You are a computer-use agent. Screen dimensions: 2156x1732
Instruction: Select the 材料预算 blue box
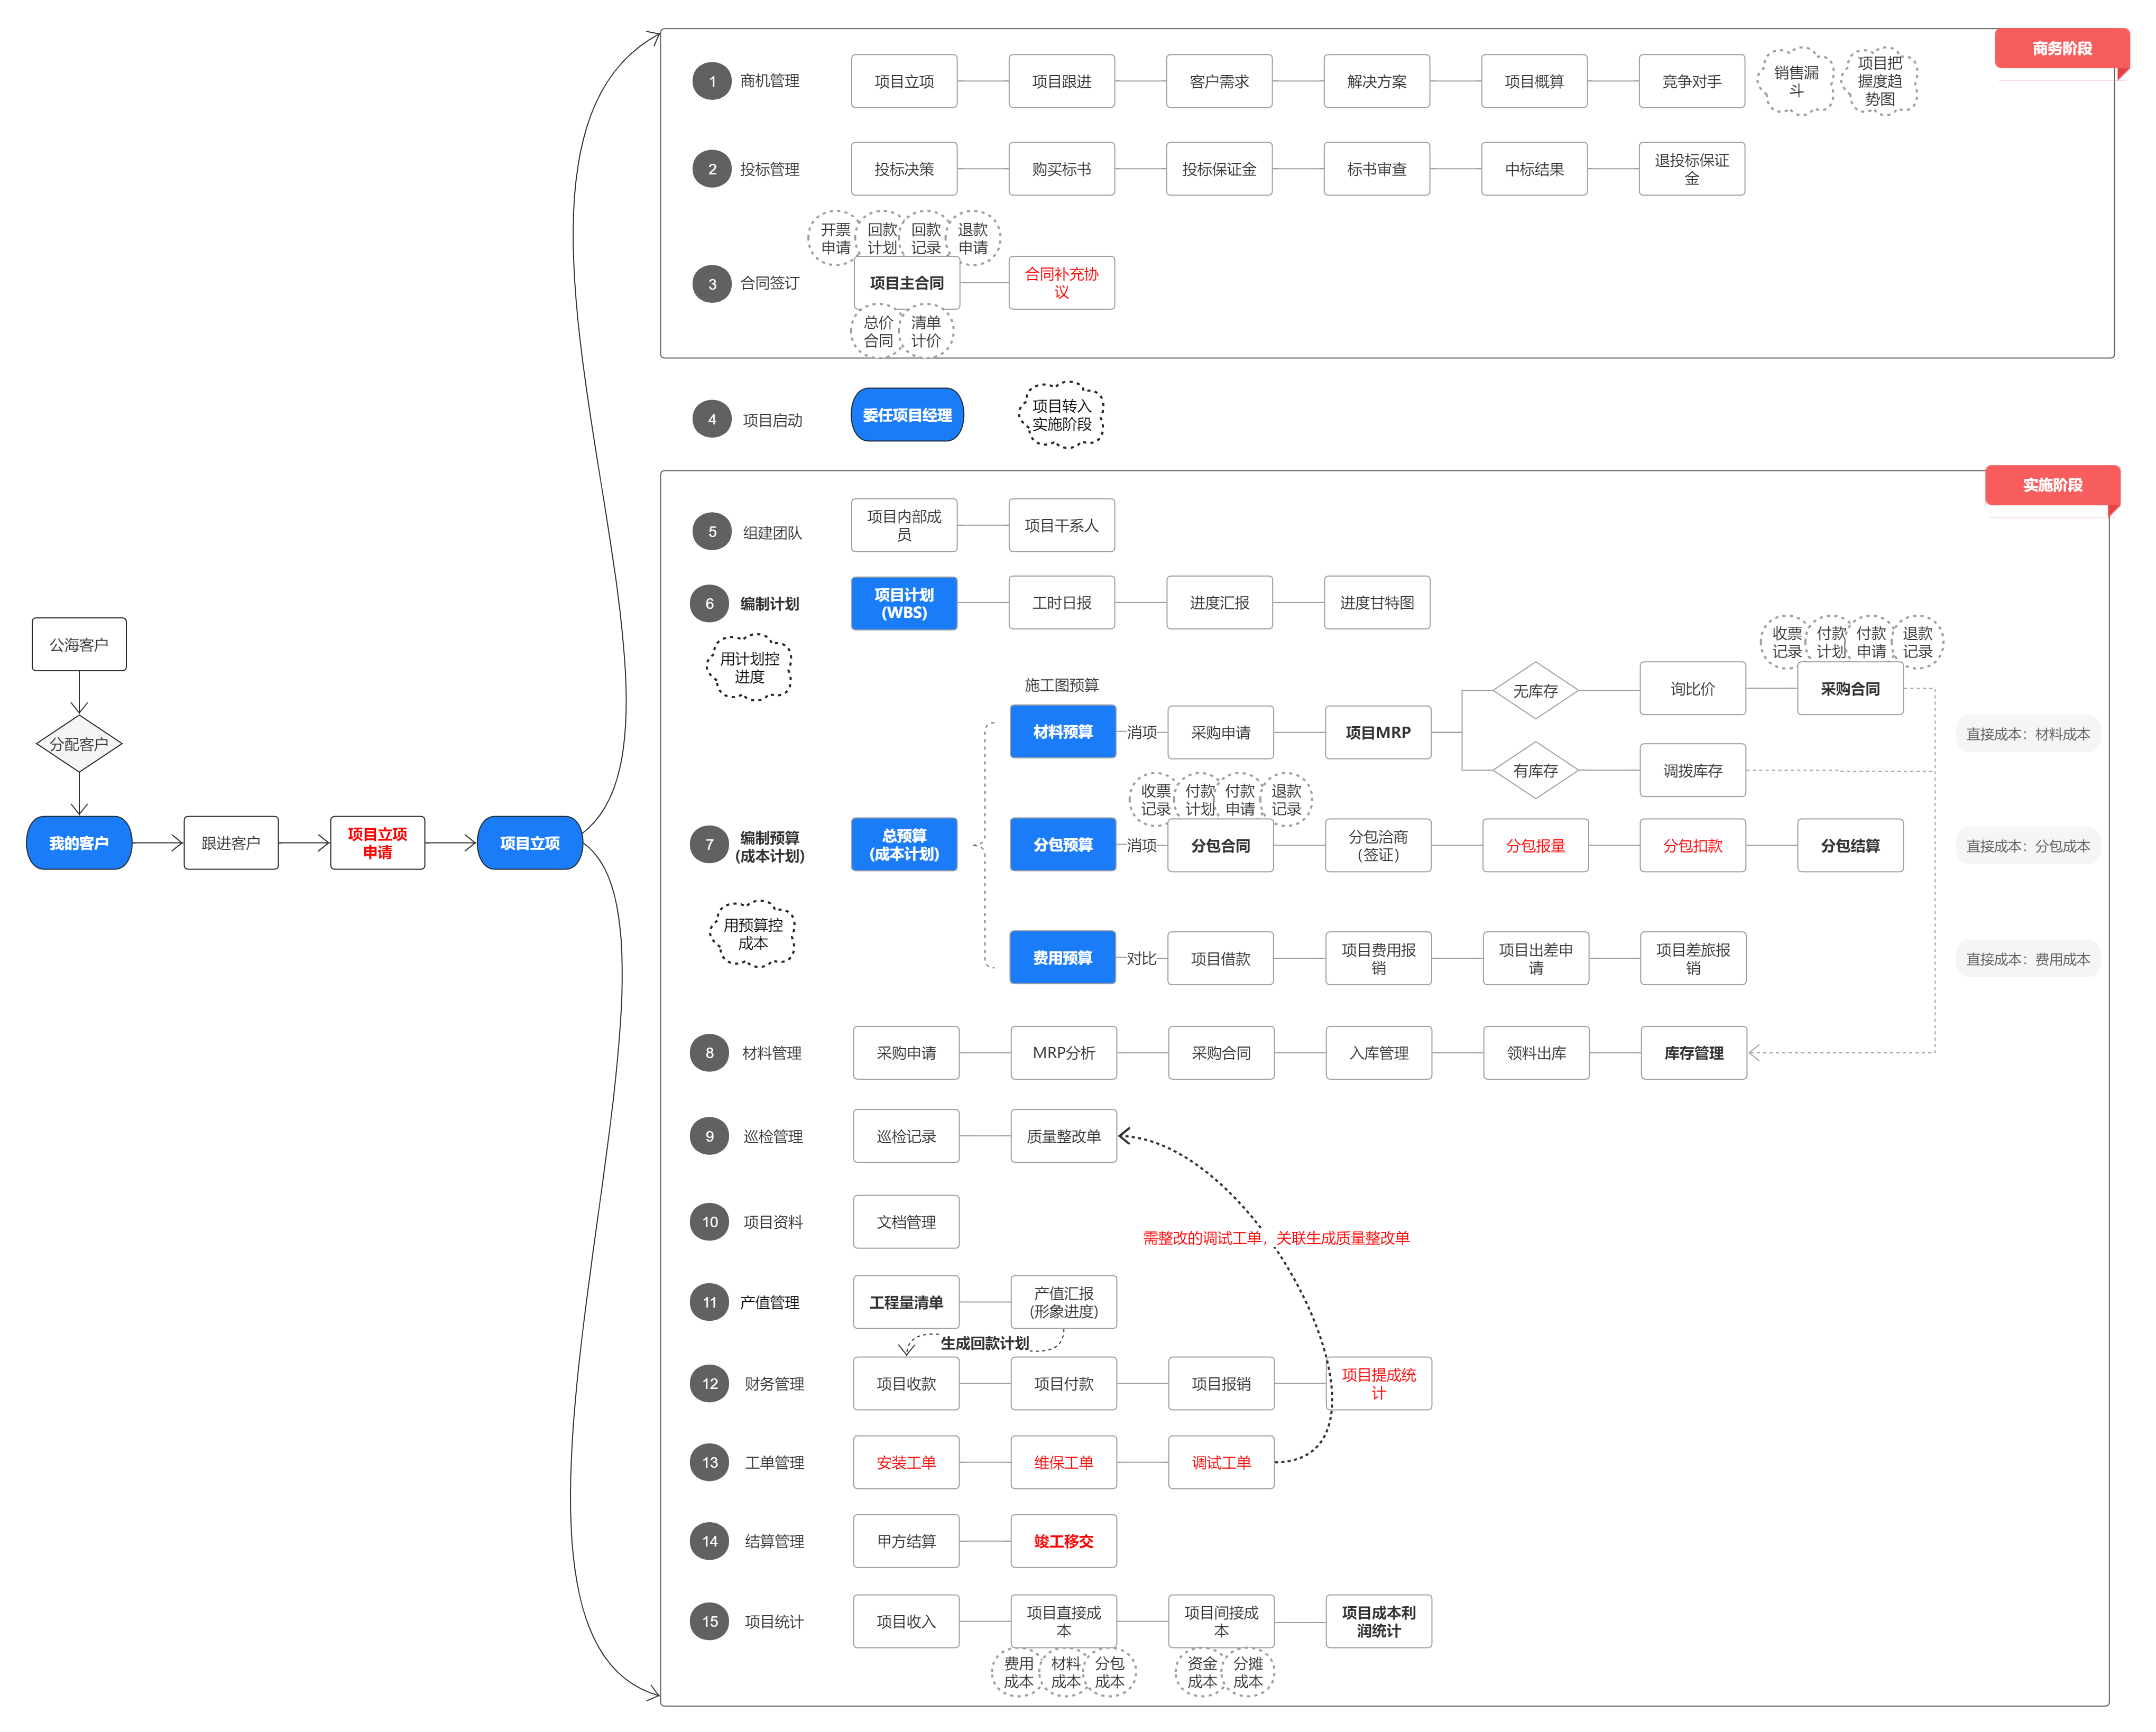point(1062,731)
